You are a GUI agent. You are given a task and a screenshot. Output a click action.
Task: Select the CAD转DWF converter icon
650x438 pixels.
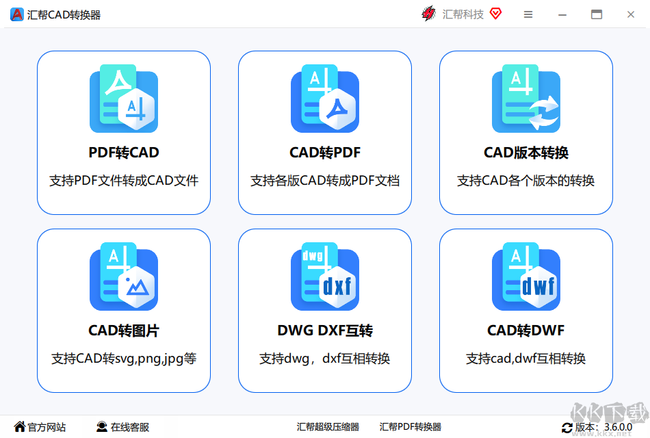pyautogui.click(x=526, y=275)
